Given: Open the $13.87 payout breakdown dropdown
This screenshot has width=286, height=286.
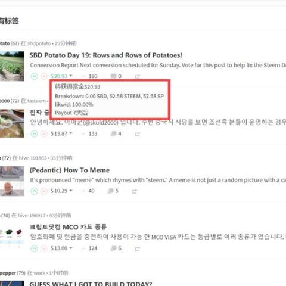Looking at the screenshot, I should [61, 133].
